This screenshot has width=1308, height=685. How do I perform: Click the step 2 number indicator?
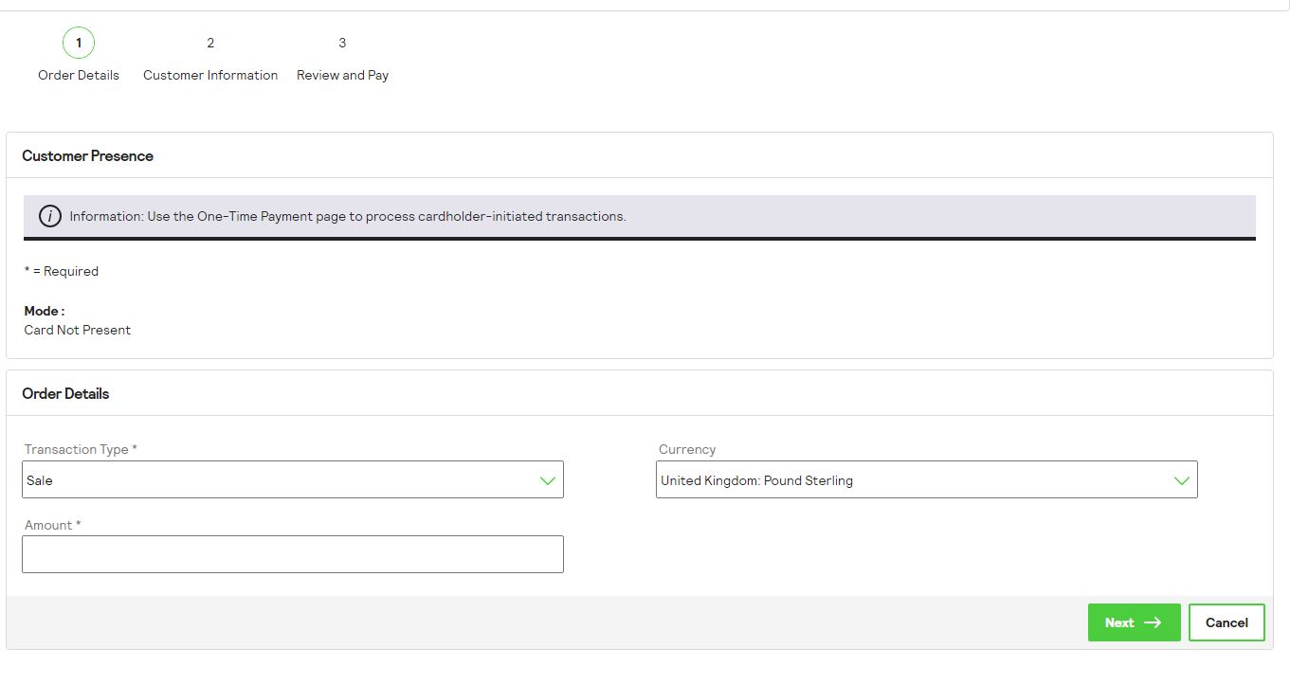[x=209, y=43]
